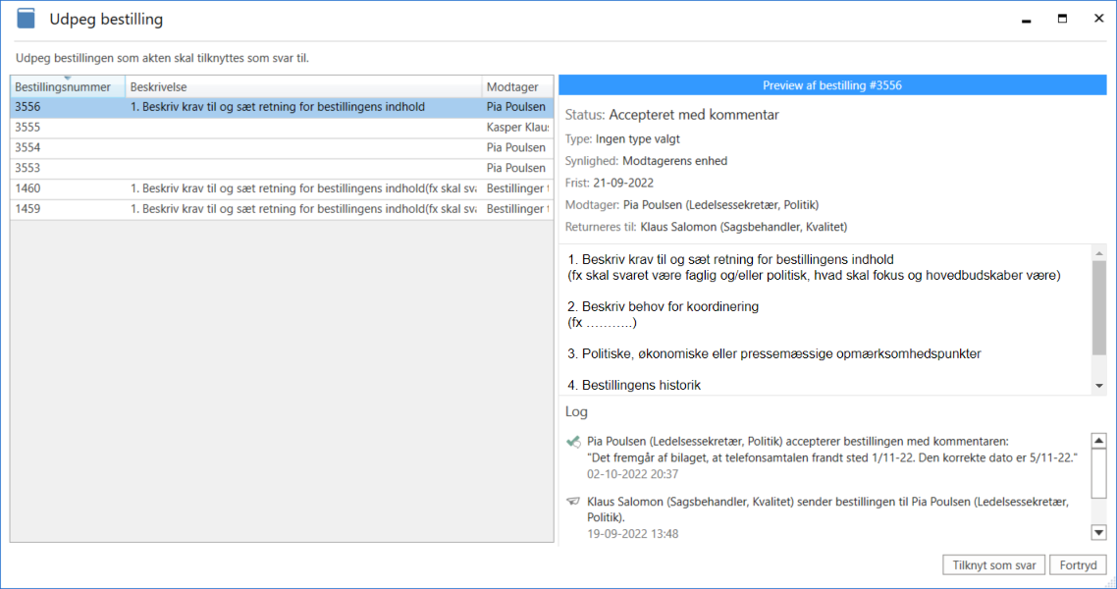The image size is (1117, 589).
Task: Click sort arrow above Bestillingsnummer header
Action: click(67, 79)
